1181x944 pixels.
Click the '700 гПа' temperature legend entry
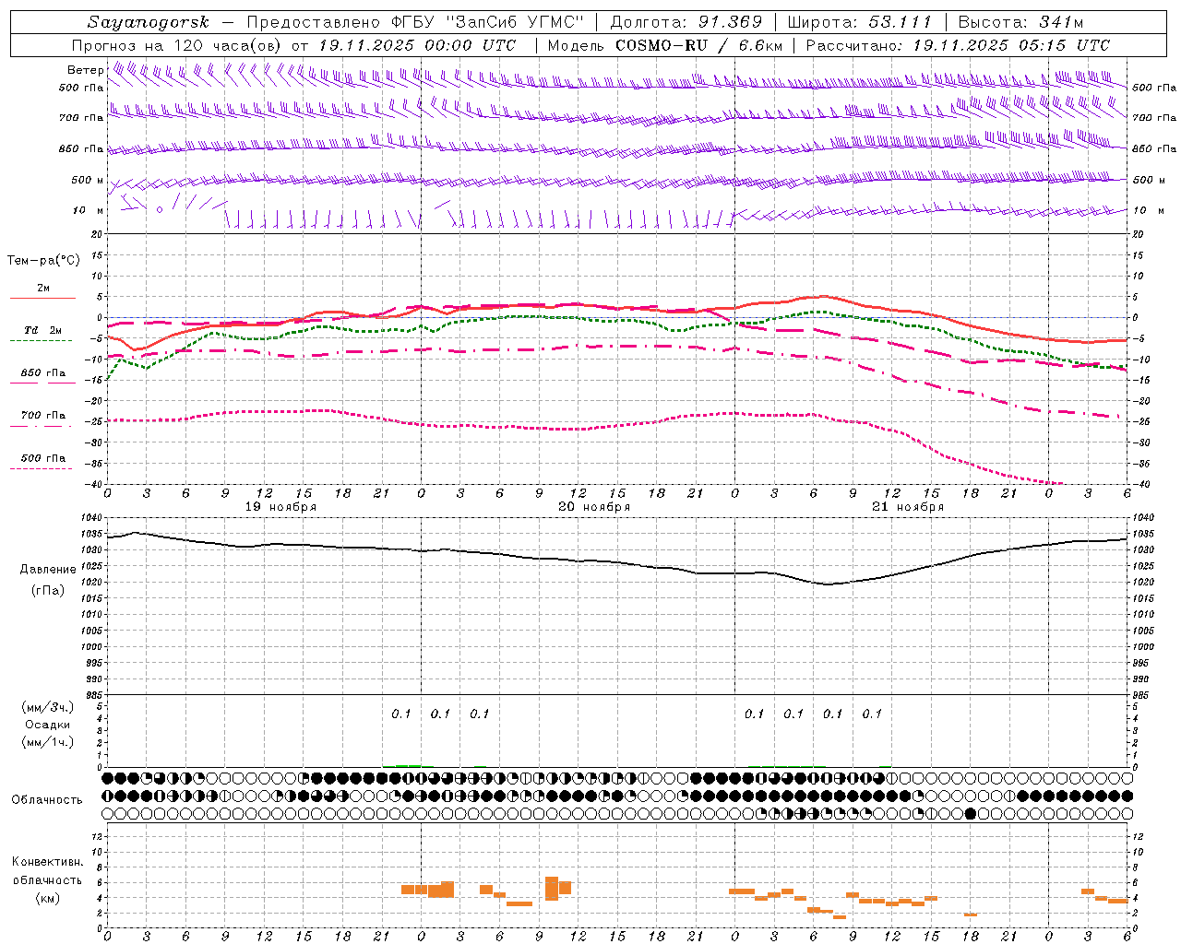click(43, 416)
